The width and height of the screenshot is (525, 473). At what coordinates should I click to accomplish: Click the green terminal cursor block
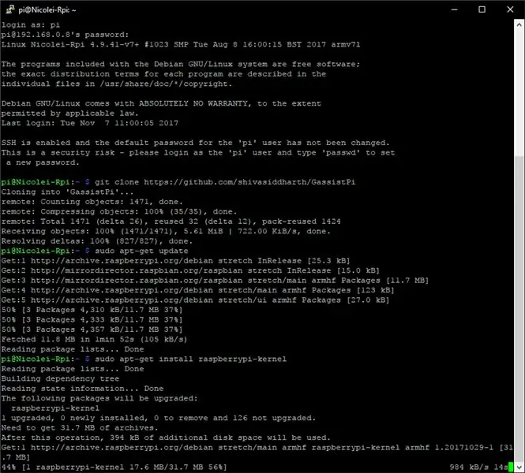click(x=511, y=467)
